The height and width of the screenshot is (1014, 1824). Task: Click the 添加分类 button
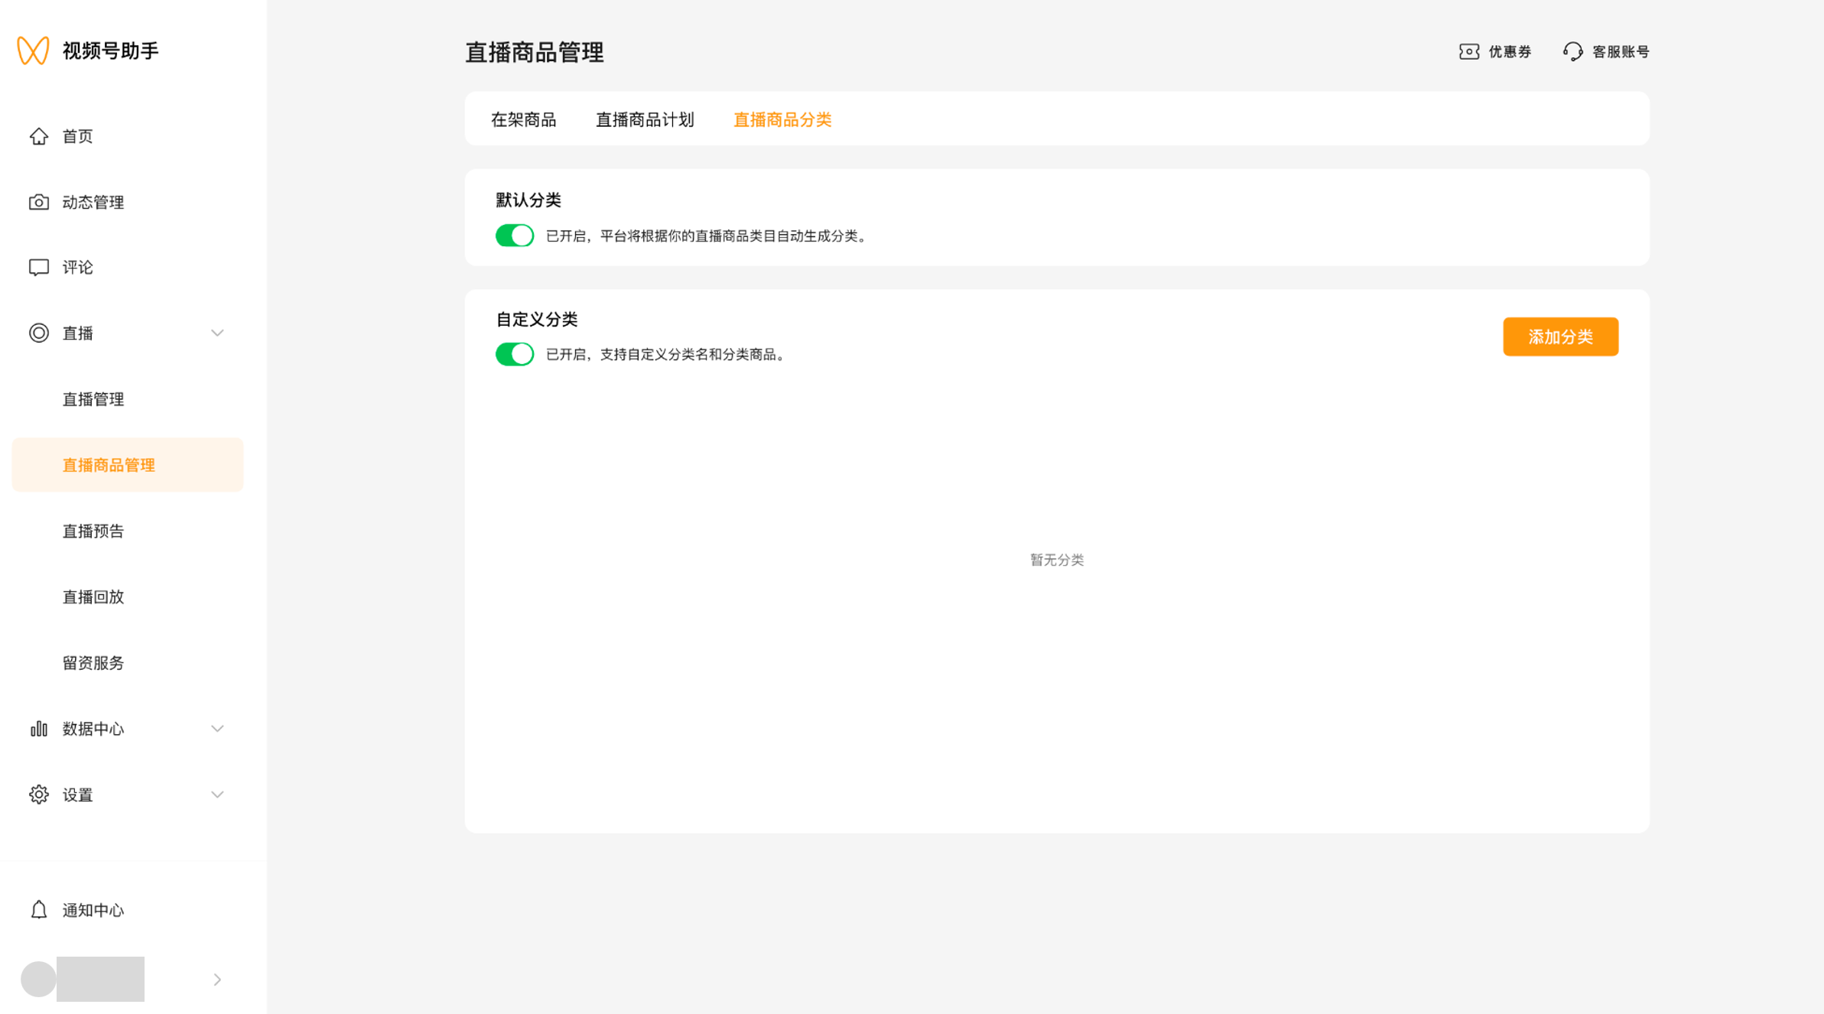pos(1560,336)
